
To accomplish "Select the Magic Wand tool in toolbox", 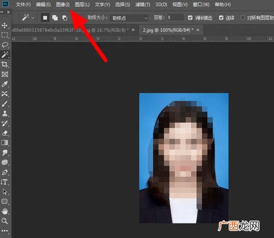I will point(5,55).
